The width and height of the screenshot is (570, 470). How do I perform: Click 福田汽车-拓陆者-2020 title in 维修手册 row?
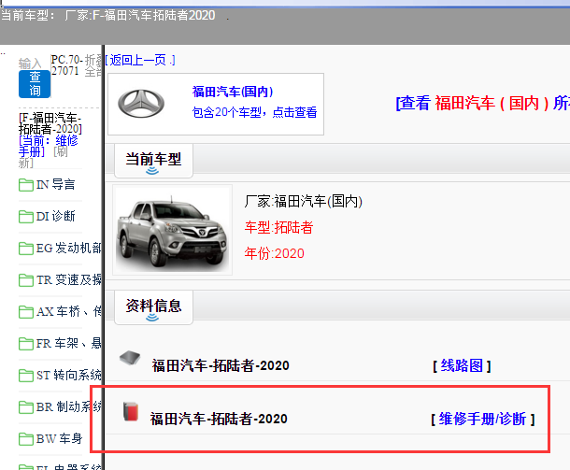pyautogui.click(x=219, y=420)
